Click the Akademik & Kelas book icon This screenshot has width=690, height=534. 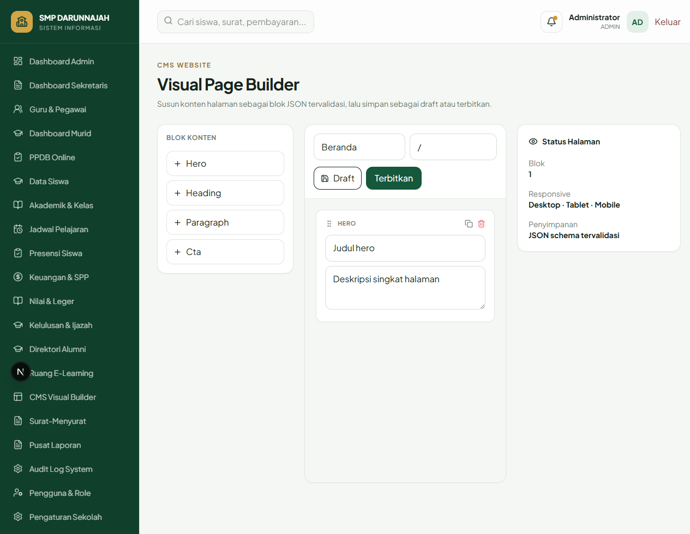tap(18, 205)
